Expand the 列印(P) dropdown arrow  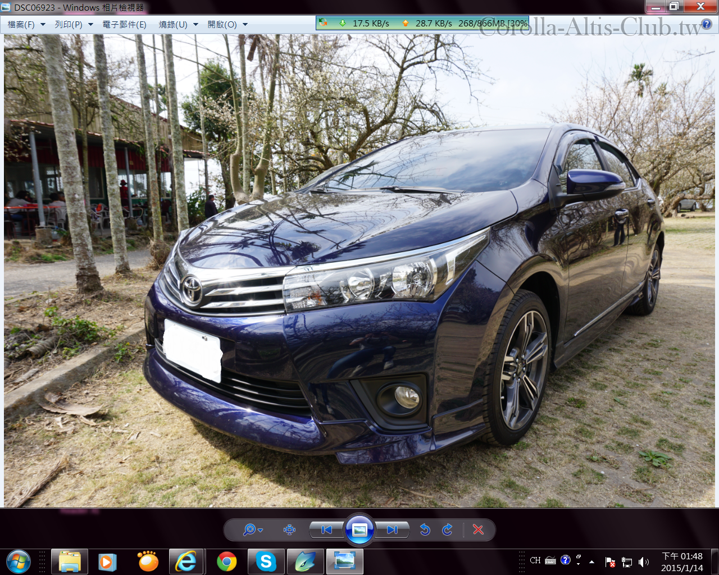pyautogui.click(x=90, y=25)
